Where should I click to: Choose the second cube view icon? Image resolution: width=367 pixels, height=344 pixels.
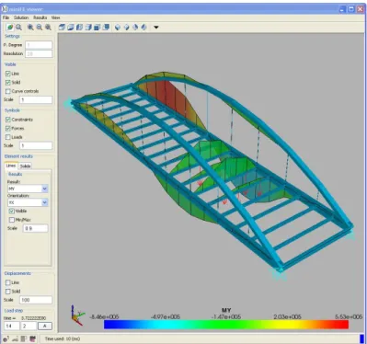[x=71, y=28]
